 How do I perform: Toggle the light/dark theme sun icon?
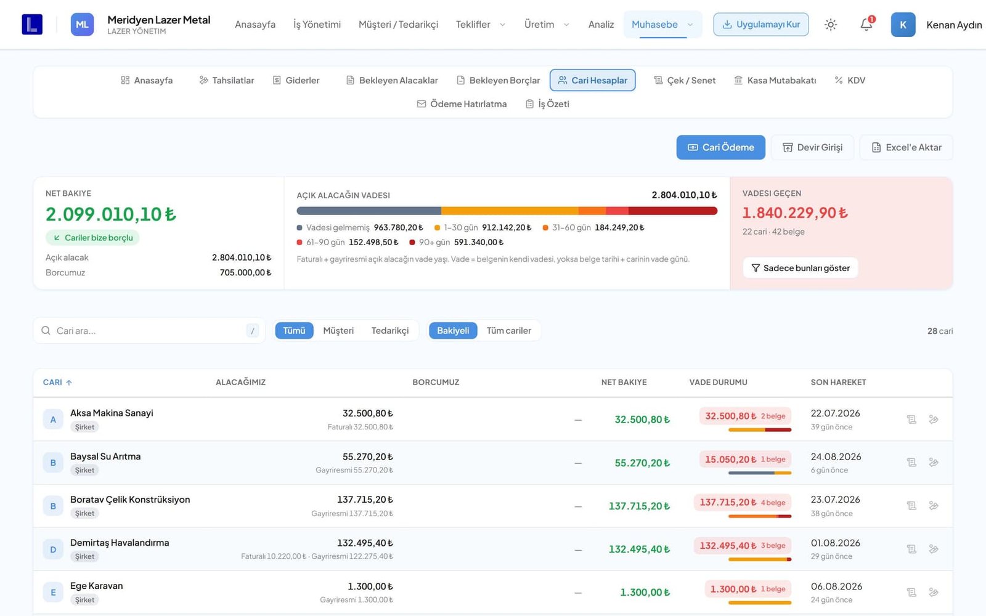coord(831,25)
